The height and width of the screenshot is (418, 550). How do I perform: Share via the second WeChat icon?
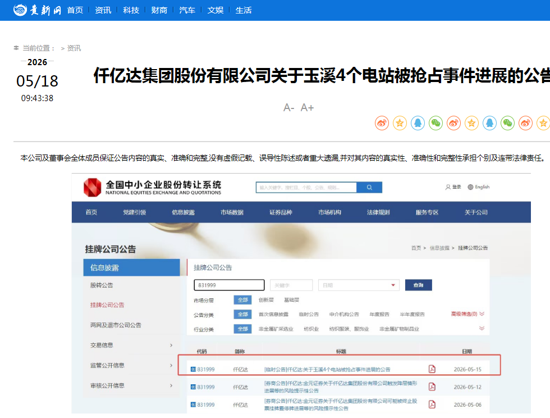(x=507, y=123)
